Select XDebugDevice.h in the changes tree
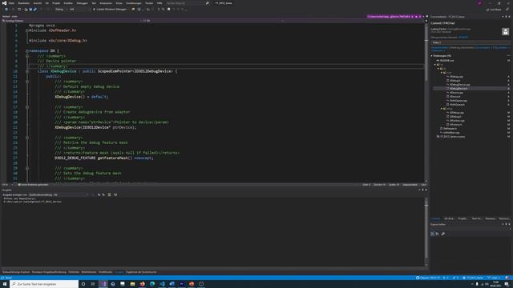 pyautogui.click(x=458, y=89)
